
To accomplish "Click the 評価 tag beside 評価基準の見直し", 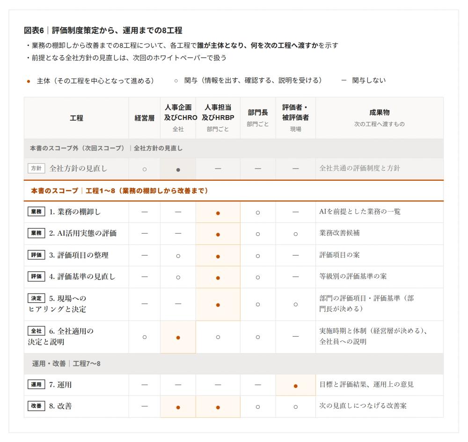I will tap(36, 276).
